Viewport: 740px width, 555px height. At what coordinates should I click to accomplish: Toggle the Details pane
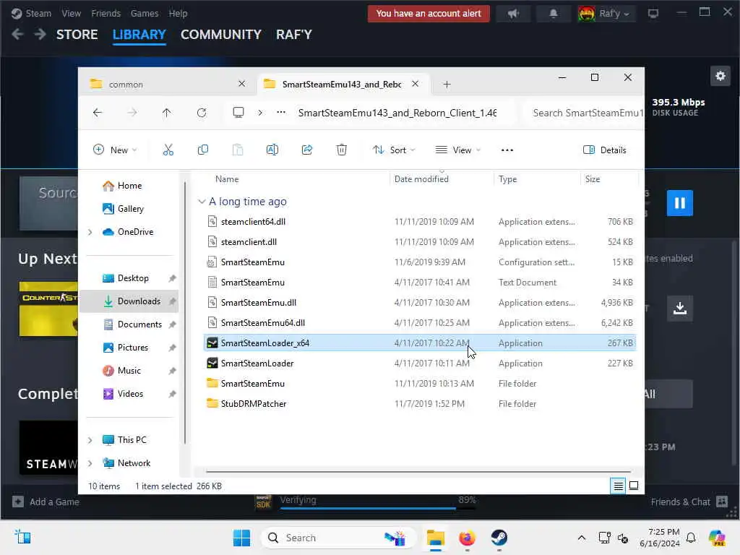tap(605, 150)
